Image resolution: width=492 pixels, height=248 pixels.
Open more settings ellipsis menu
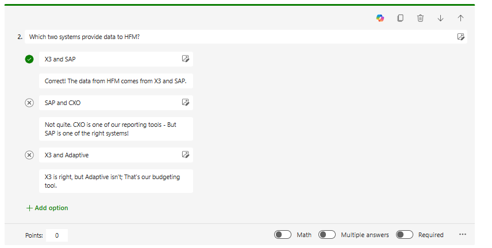pyautogui.click(x=463, y=235)
